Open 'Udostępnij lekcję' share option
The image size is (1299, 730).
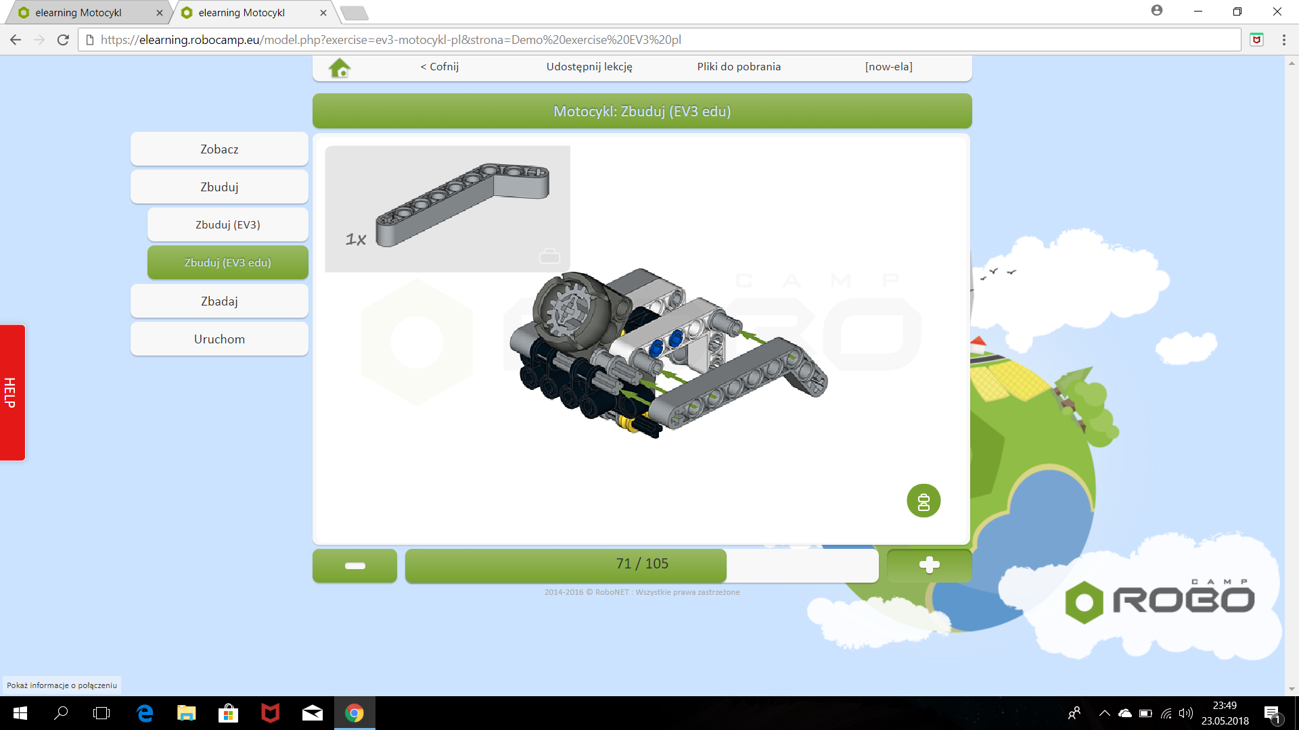[589, 67]
